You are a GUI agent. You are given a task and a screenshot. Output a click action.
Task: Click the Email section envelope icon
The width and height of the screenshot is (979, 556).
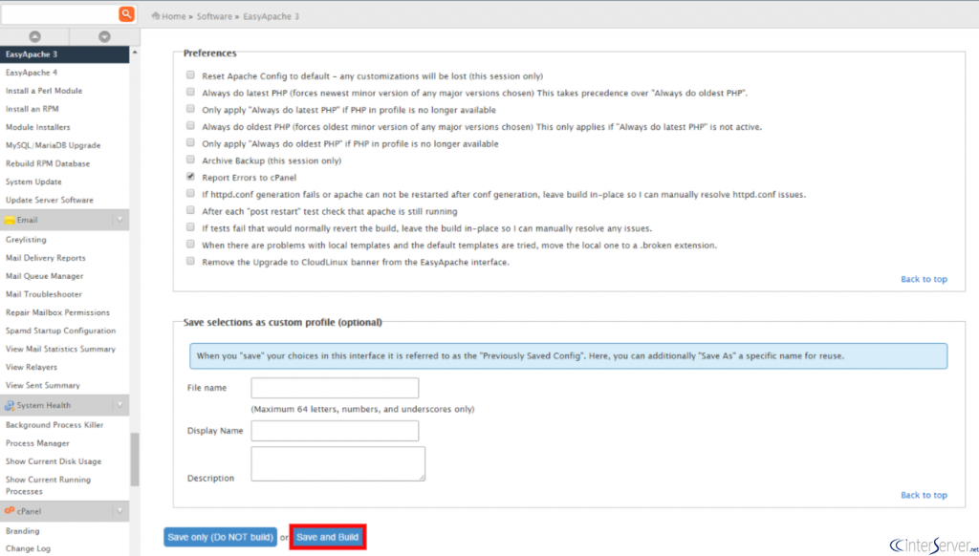(x=10, y=221)
